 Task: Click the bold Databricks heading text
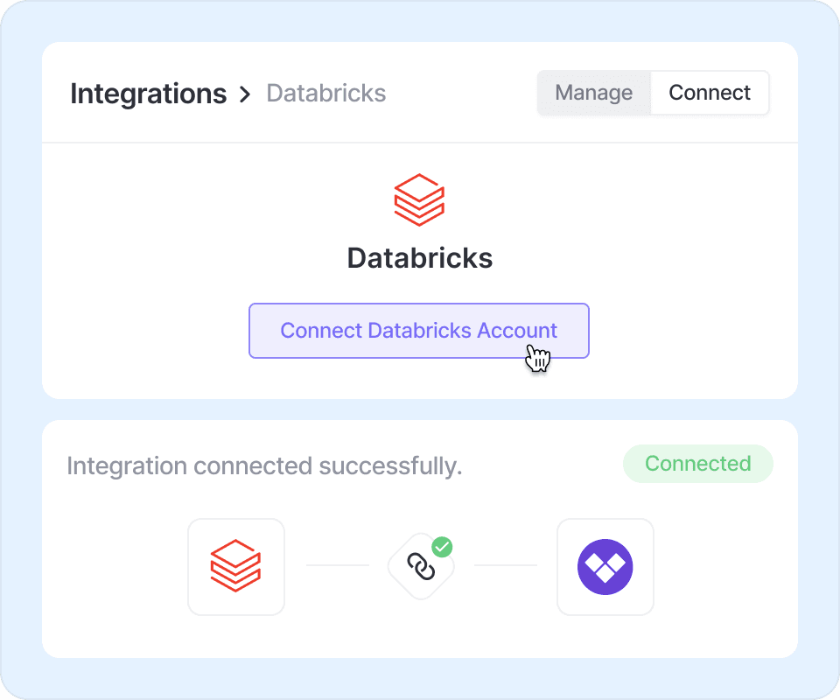(420, 258)
